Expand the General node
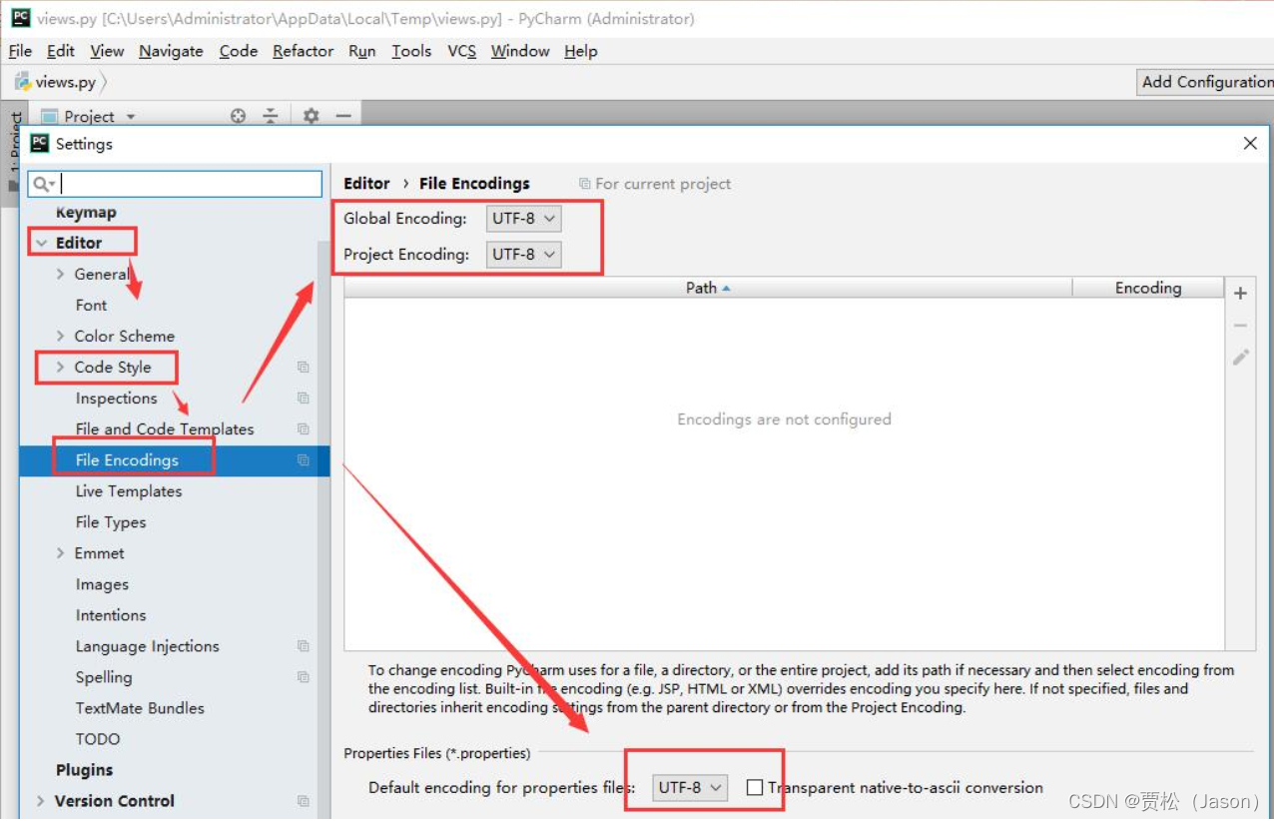The width and height of the screenshot is (1274, 821). click(61, 274)
